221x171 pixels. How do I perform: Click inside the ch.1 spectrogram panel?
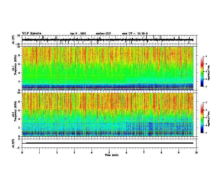(108, 68)
